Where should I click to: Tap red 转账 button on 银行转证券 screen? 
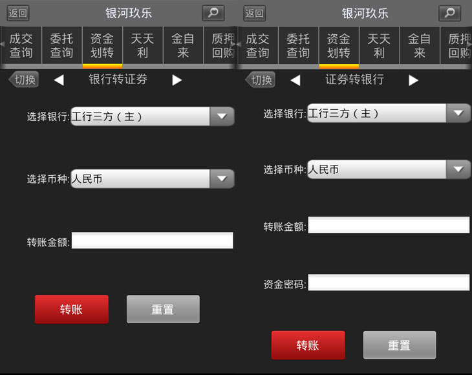(72, 310)
